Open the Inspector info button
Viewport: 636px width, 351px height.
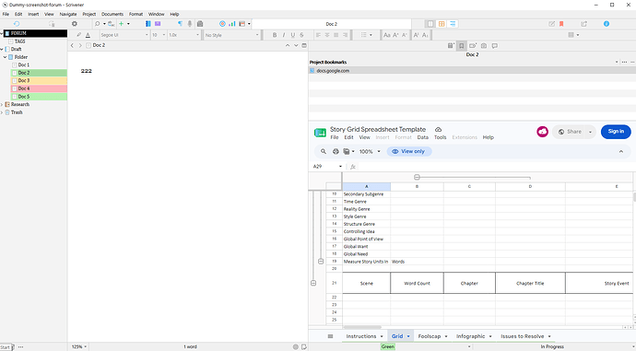click(x=607, y=24)
